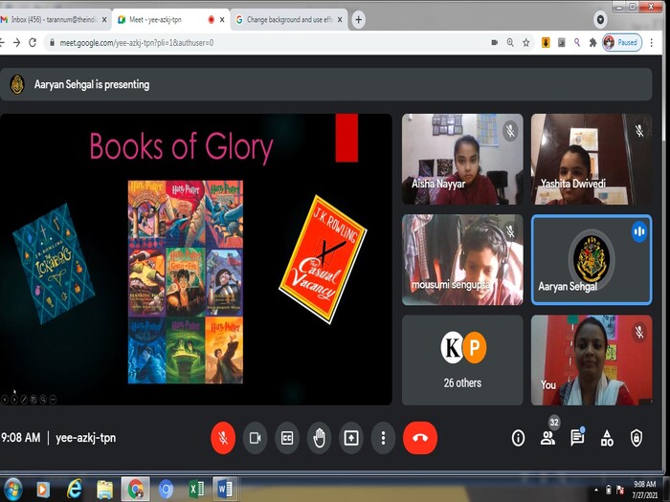
Task: Open meeting details info icon
Action: tap(518, 438)
